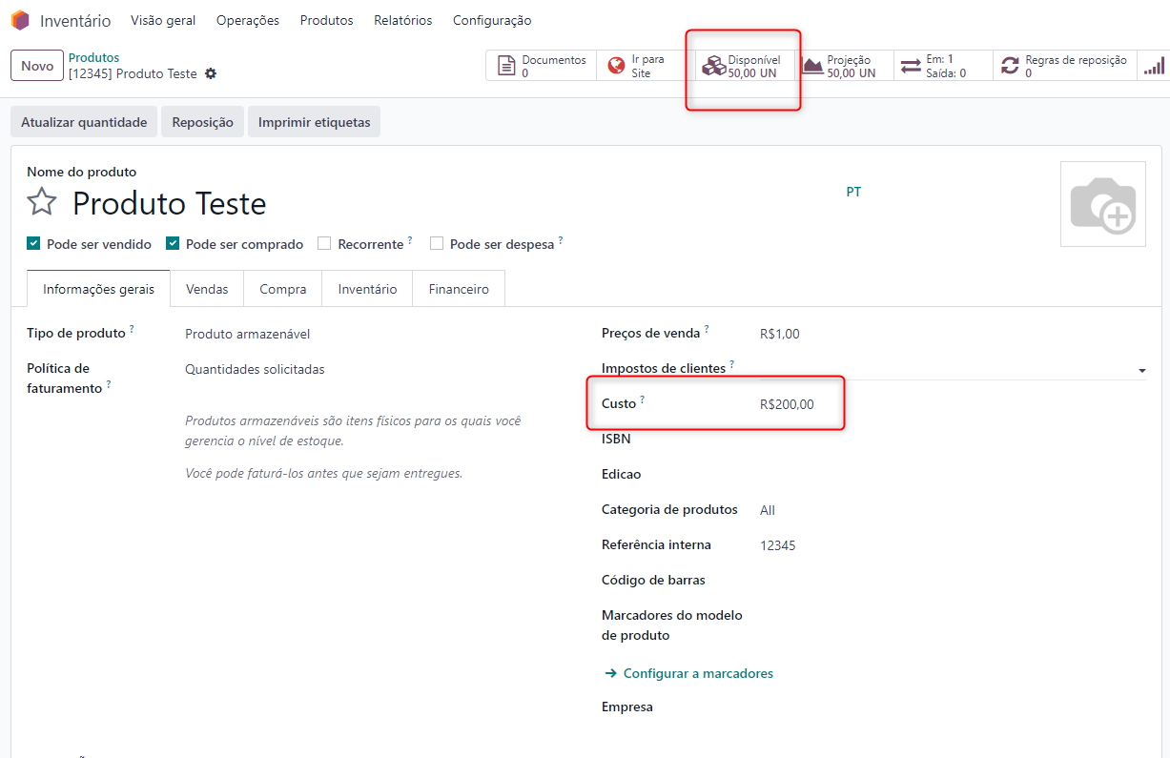The image size is (1170, 758).
Task: Click Imprimir etiquetas button
Action: (x=314, y=122)
